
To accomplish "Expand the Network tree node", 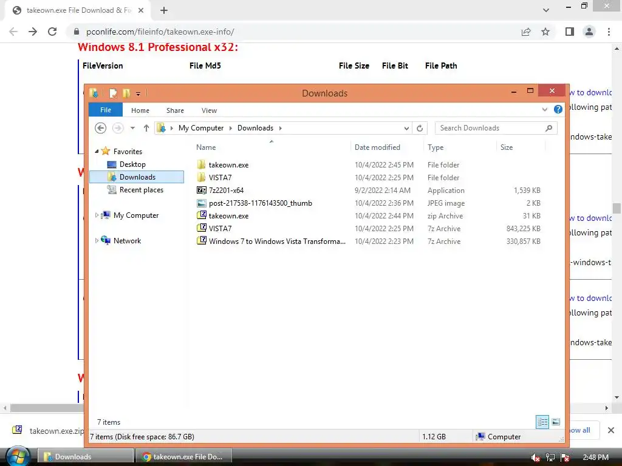I will pos(97,240).
